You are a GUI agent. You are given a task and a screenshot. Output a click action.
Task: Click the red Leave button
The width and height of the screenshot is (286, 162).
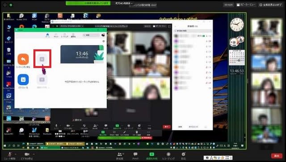277,156
